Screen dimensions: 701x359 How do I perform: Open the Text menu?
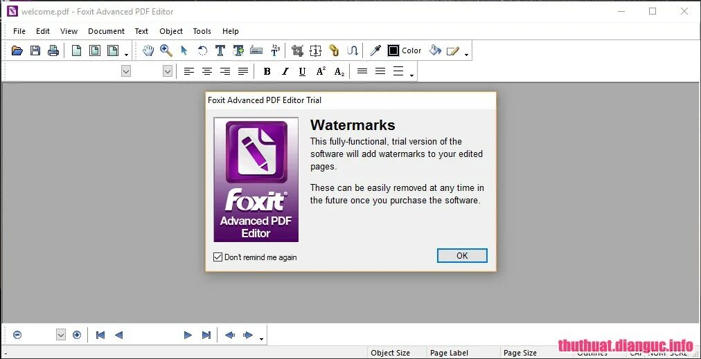coord(141,31)
